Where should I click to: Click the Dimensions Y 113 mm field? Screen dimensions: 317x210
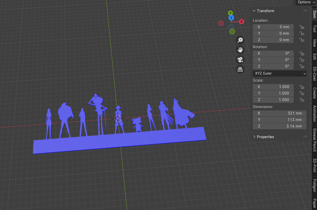click(x=279, y=120)
